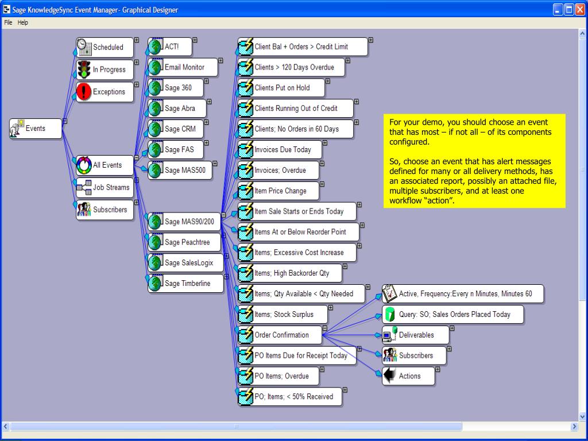The height and width of the screenshot is (441, 588).
Task: Click the horizontal scrollbar left arrow
Action: coord(6,427)
